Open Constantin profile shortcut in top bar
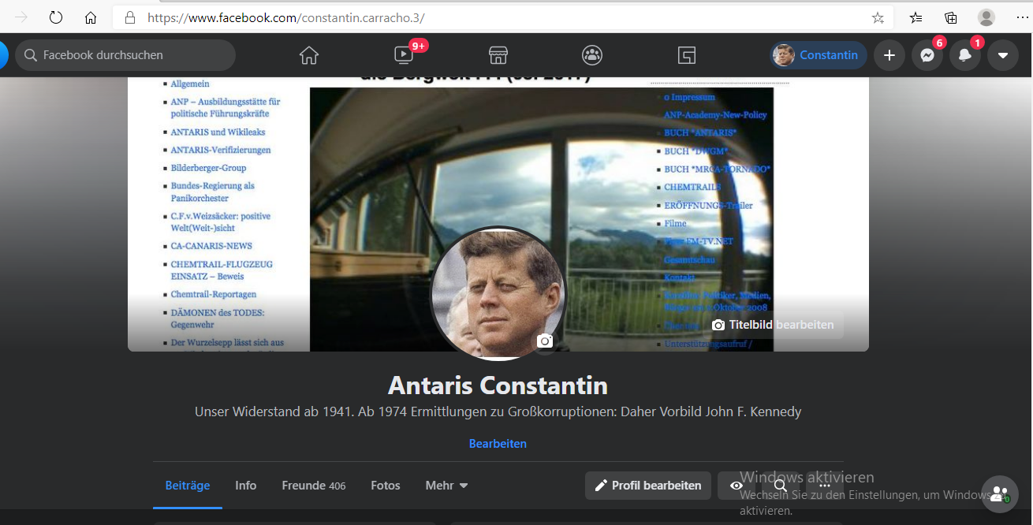 (819, 55)
